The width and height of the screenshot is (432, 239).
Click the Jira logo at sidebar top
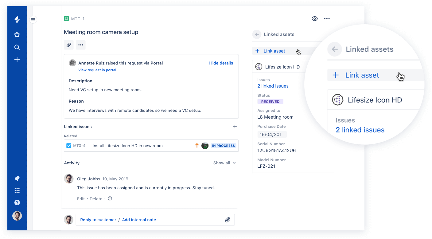tap(17, 19)
